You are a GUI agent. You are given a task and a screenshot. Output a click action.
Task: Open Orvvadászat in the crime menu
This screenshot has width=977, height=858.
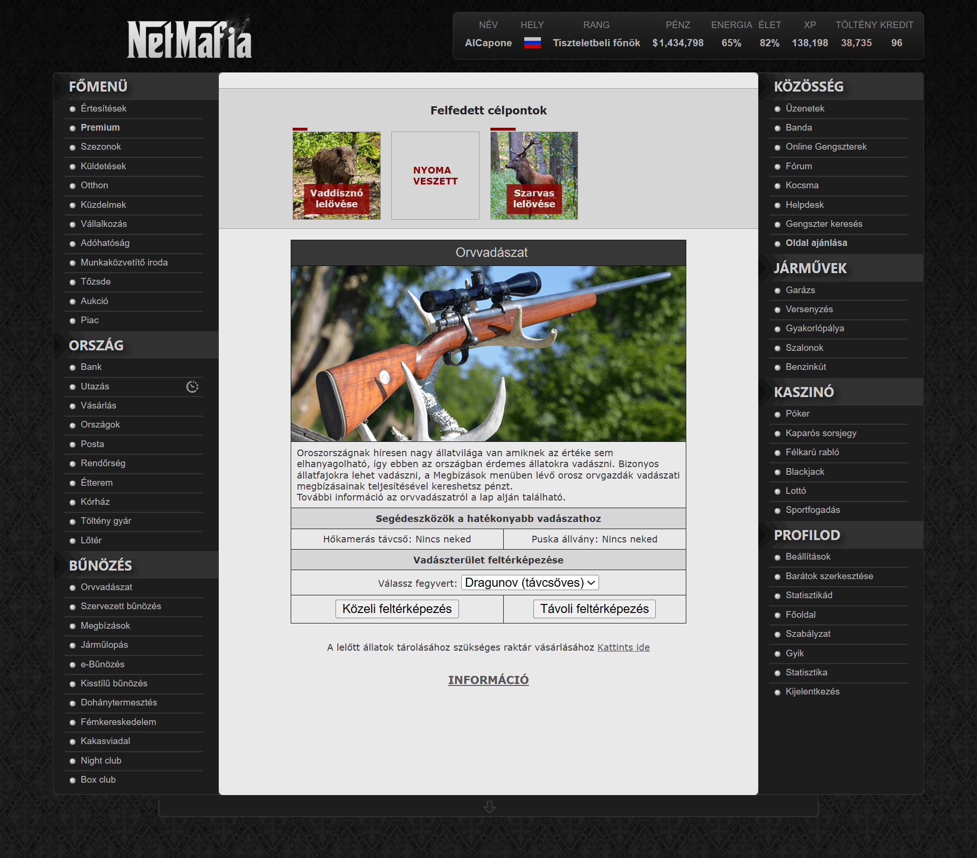click(x=106, y=587)
